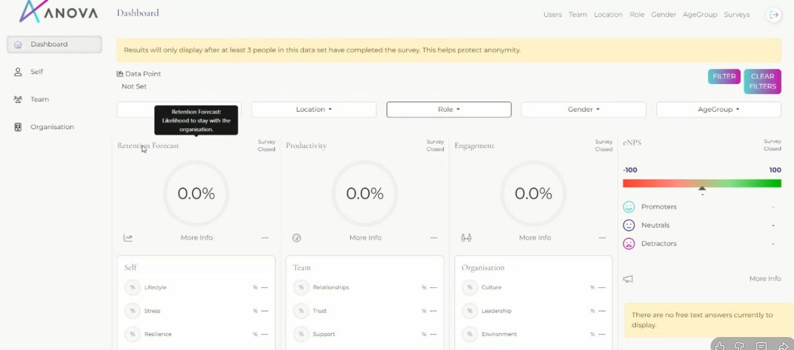
Task: Click the eNPS red-green scale marker
Action: pos(702,189)
